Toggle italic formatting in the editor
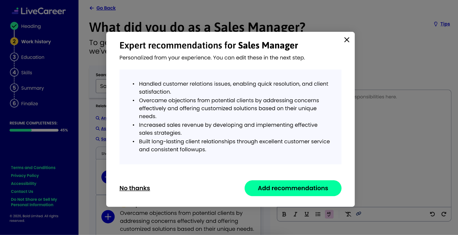The width and height of the screenshot is (458, 235). pos(295,214)
